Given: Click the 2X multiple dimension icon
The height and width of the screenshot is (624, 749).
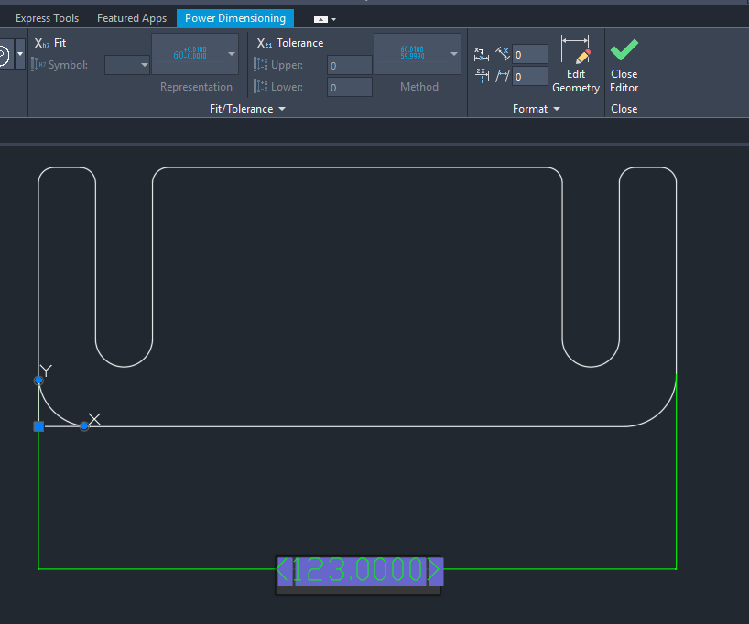Looking at the screenshot, I should point(482,75).
